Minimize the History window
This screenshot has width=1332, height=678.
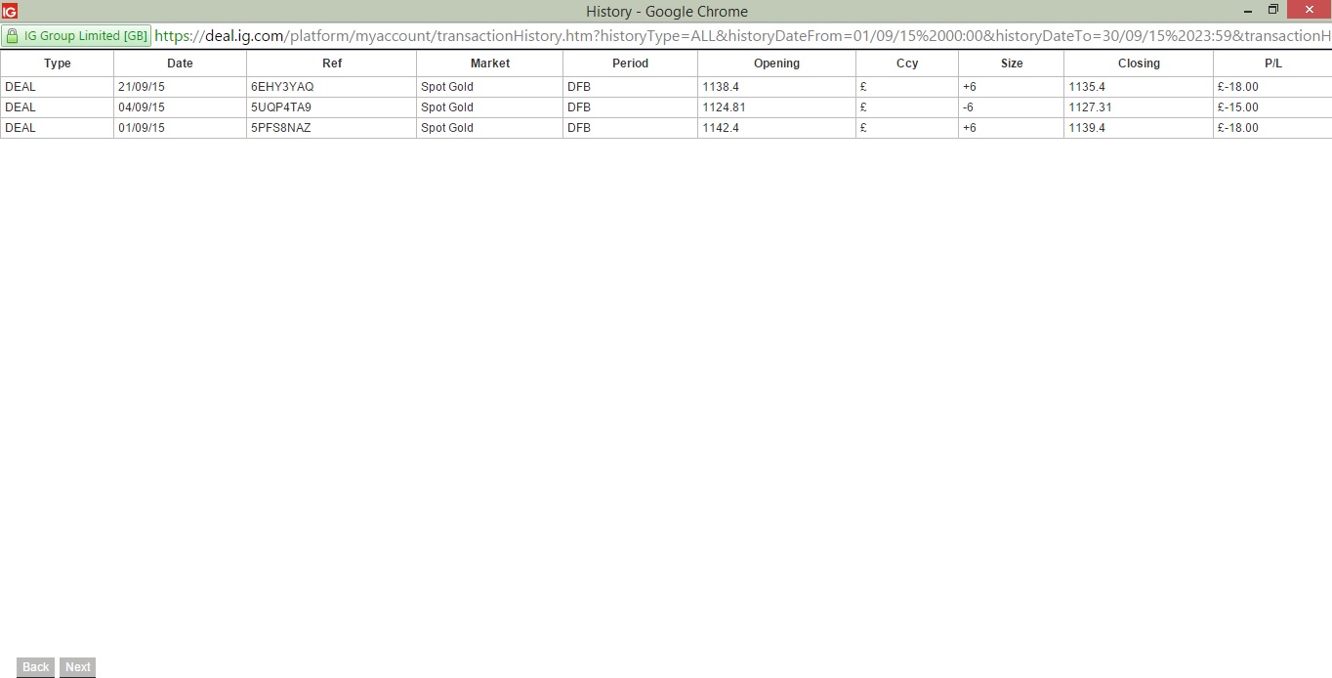click(x=1248, y=11)
